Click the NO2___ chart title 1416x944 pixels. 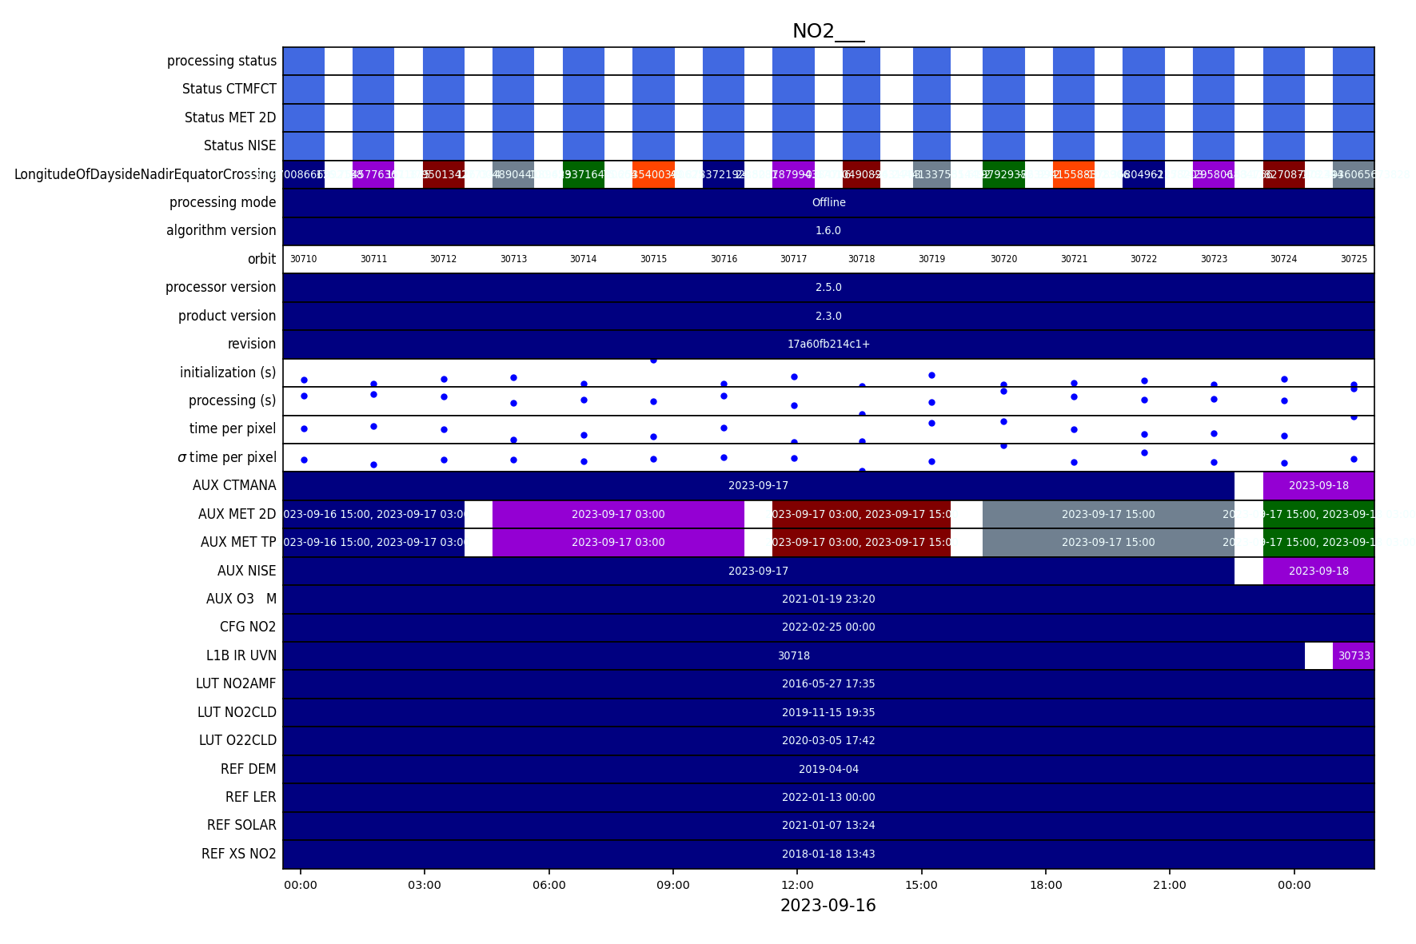[828, 31]
